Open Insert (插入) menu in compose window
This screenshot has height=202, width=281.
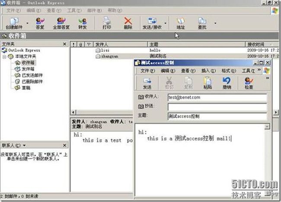pyautogui.click(x=208, y=71)
